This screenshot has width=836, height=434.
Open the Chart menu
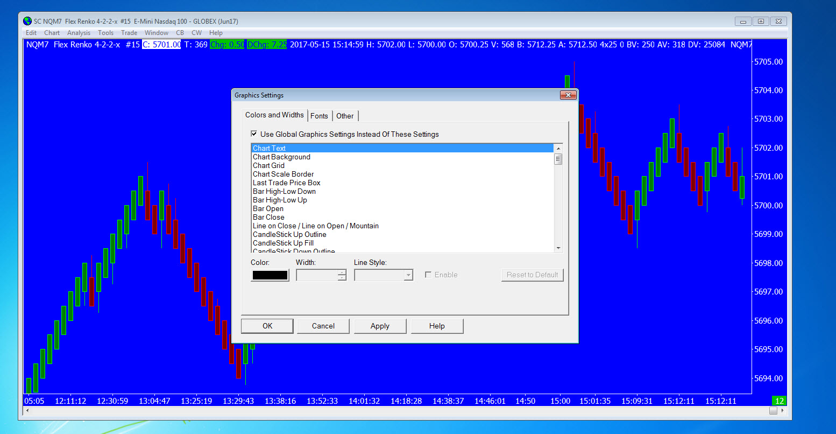pyautogui.click(x=52, y=33)
